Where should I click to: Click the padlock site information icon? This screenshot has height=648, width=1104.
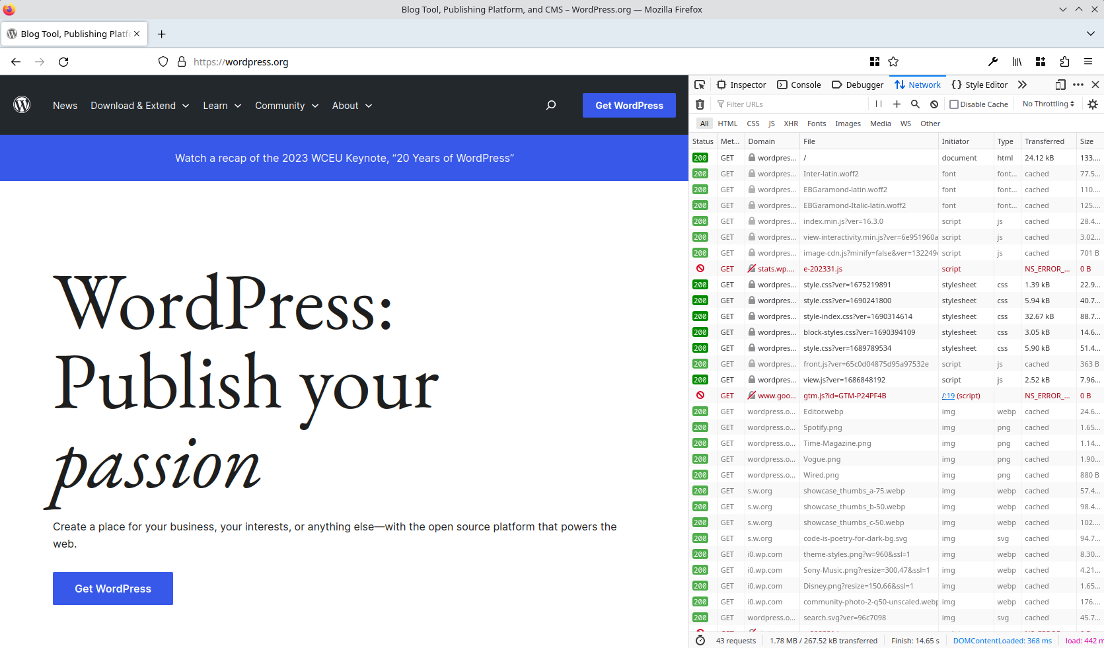182,62
